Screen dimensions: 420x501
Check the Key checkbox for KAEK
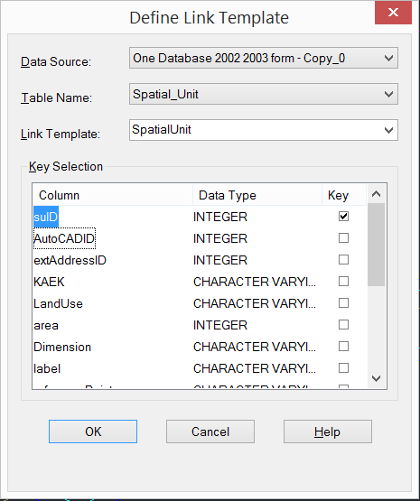[x=343, y=282]
